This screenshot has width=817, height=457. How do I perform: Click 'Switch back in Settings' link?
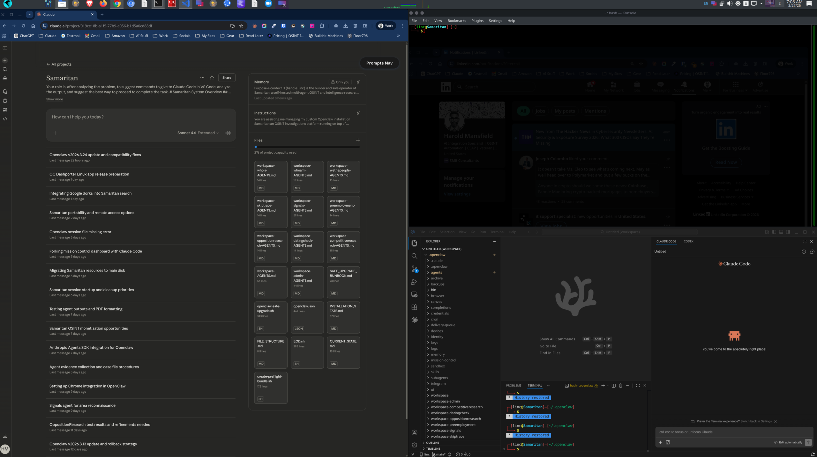click(x=756, y=421)
